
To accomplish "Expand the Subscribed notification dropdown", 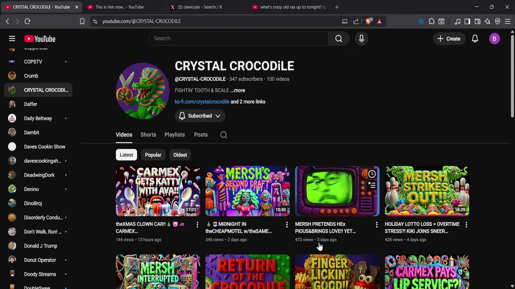I will point(200,116).
